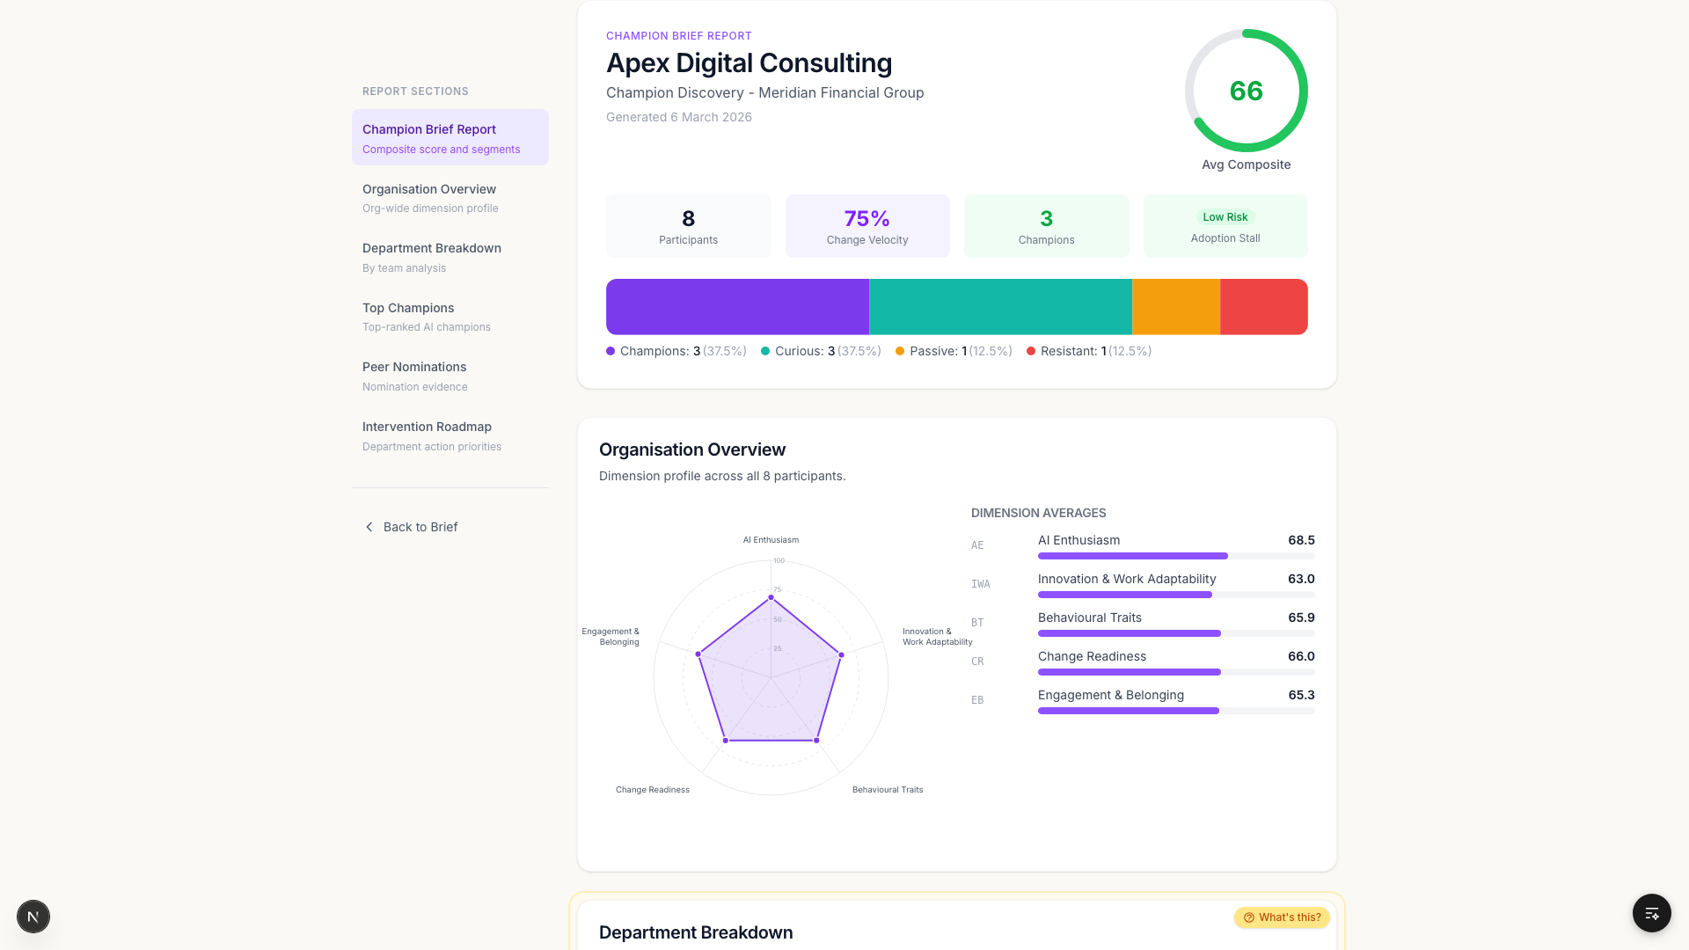Click the Innovation & Work Adaptability progress bar
This screenshot has width=1689, height=950.
(1176, 595)
